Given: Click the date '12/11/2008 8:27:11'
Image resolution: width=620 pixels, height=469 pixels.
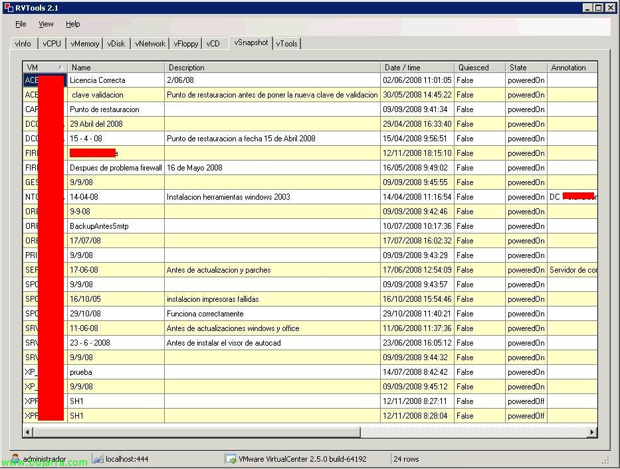Looking at the screenshot, I should tap(415, 401).
